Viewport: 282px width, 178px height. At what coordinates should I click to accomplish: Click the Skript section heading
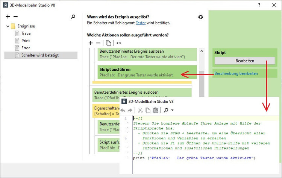220,53
